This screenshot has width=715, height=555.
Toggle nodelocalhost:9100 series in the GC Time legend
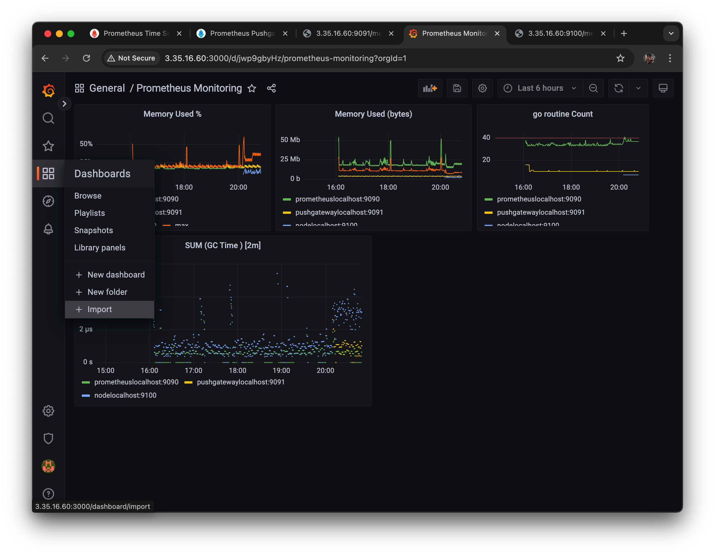[x=125, y=395]
